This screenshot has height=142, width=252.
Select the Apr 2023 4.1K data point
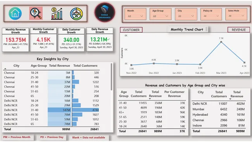click(x=245, y=62)
